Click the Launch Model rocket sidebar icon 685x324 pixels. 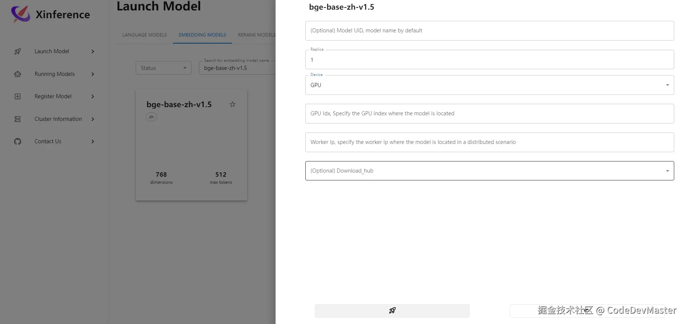[x=17, y=51]
